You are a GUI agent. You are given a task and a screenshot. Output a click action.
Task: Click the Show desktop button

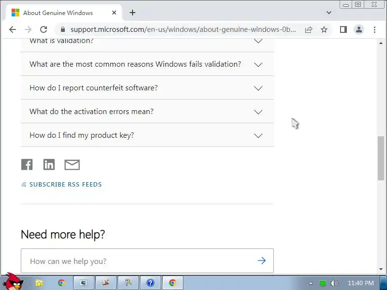coord(384,283)
